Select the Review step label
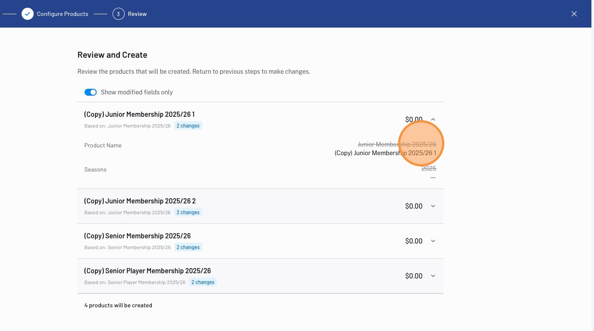Image resolution: width=594 pixels, height=331 pixels. pos(137,14)
